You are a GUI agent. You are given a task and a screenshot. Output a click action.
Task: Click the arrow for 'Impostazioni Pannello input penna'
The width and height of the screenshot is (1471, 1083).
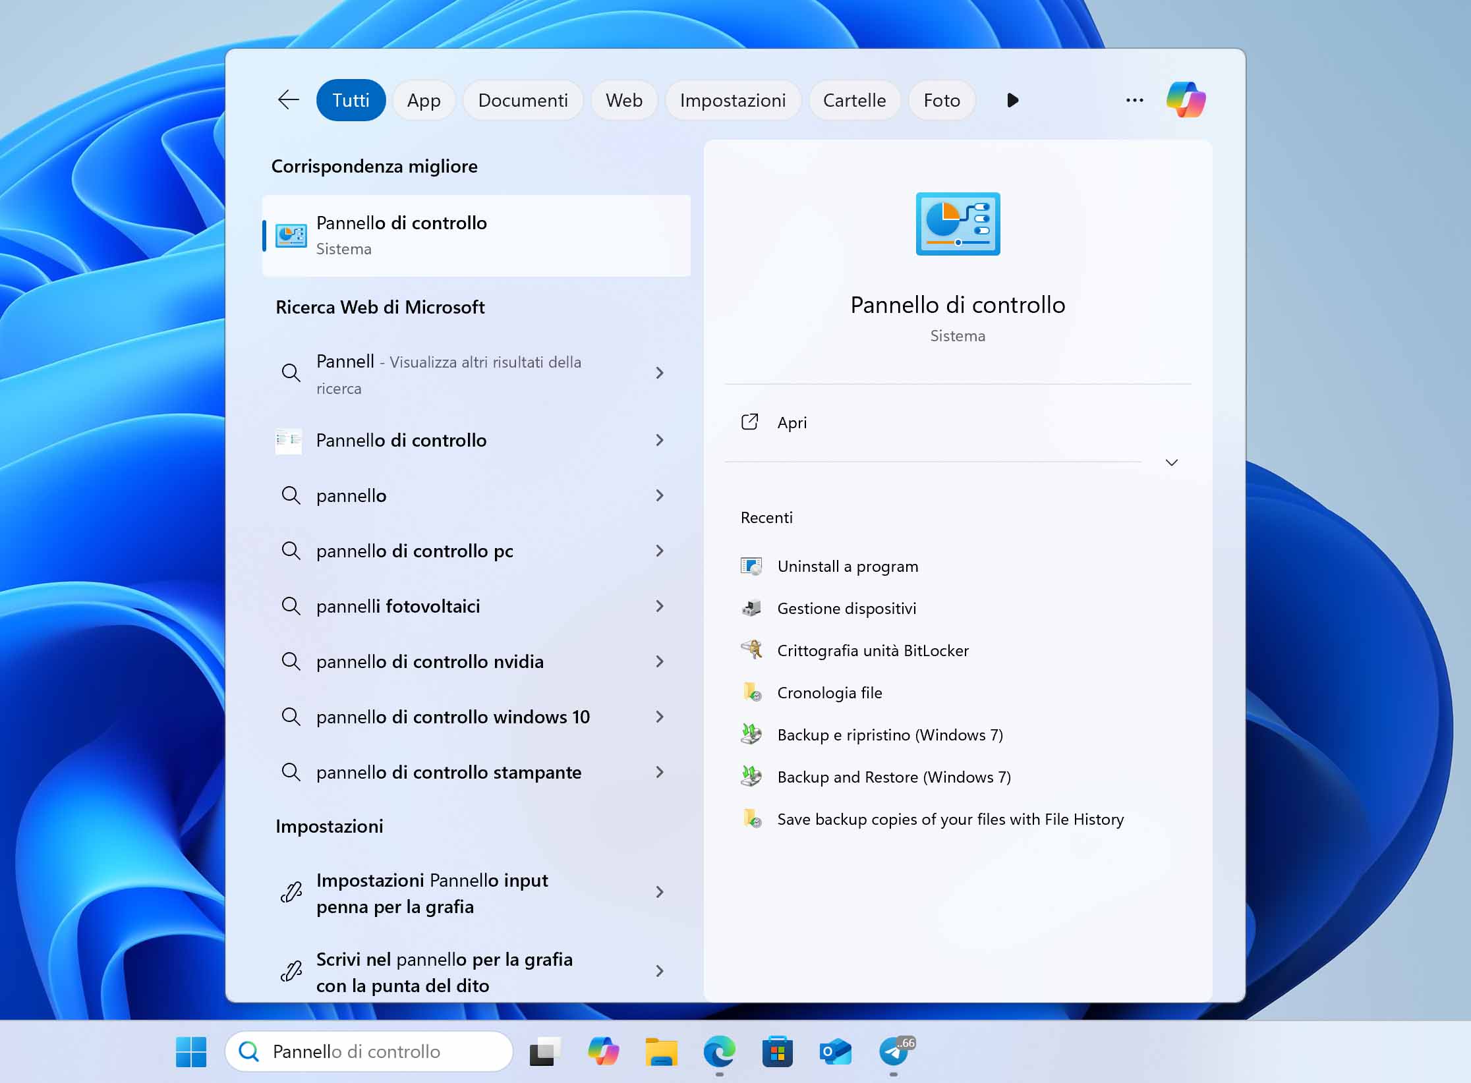tap(660, 893)
